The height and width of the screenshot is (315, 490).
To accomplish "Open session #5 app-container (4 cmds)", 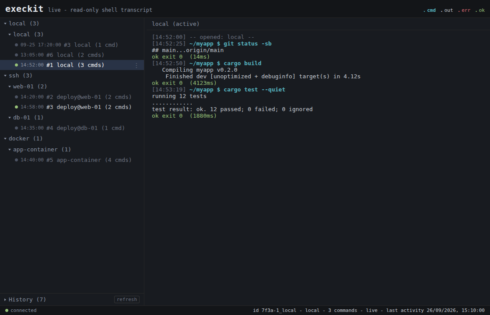I will point(72,160).
